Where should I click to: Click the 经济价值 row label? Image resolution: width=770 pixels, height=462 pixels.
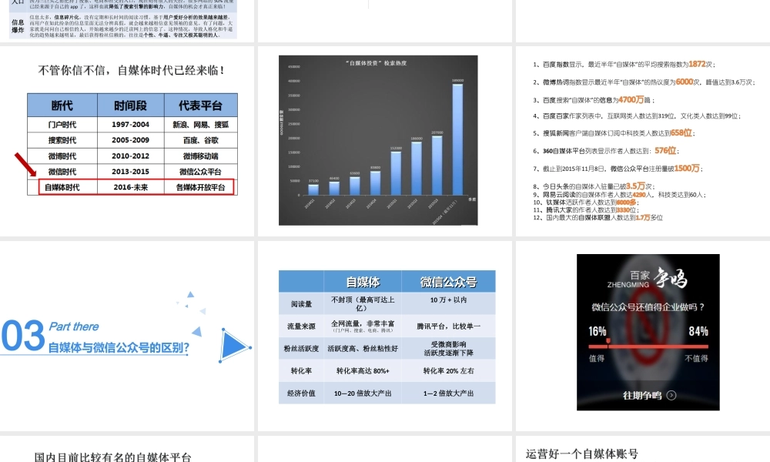point(302,393)
